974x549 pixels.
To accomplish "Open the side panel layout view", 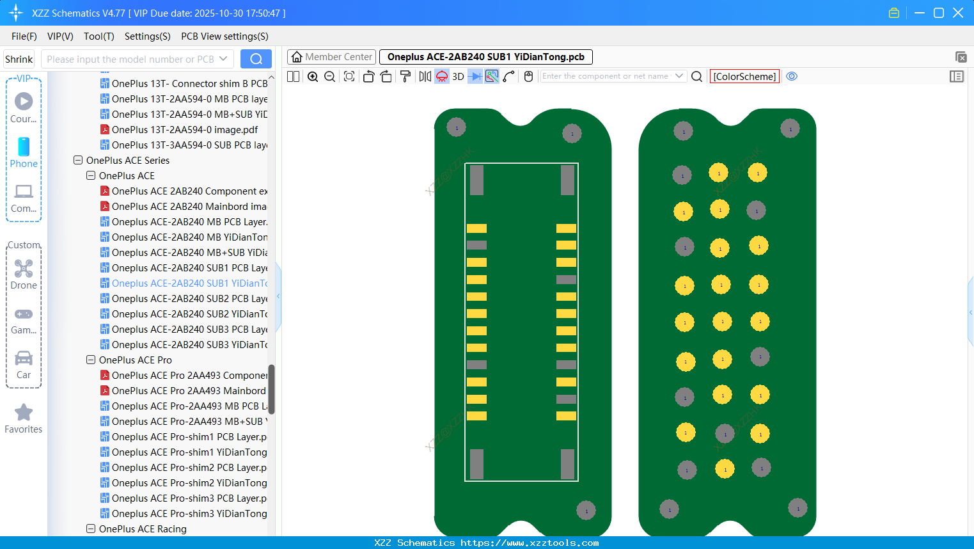I will pyautogui.click(x=957, y=76).
